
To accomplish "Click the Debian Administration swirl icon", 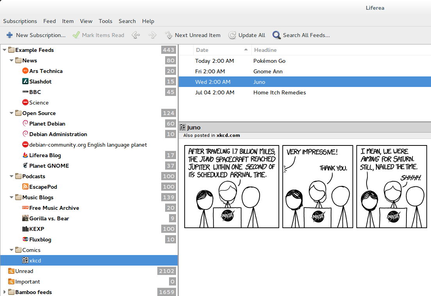I will point(25,134).
